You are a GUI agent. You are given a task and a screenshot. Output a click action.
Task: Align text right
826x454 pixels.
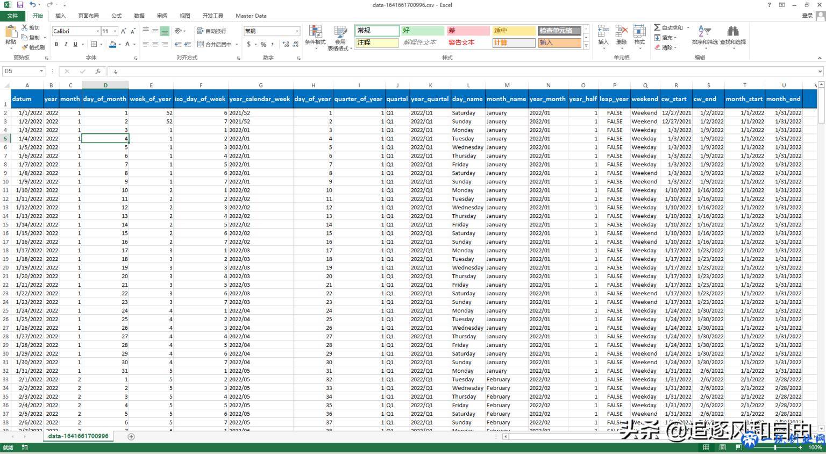point(165,44)
